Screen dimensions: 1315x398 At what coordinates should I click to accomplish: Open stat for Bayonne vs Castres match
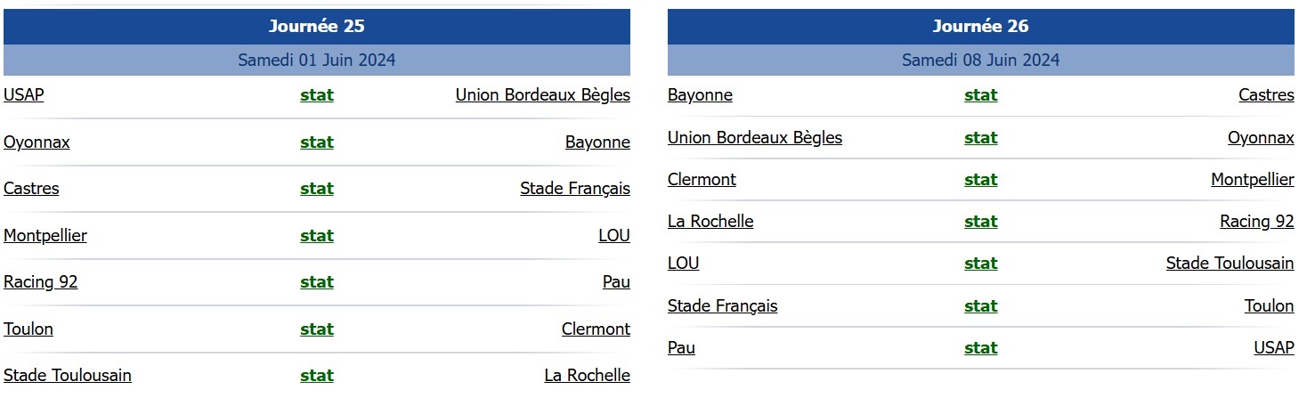[980, 95]
